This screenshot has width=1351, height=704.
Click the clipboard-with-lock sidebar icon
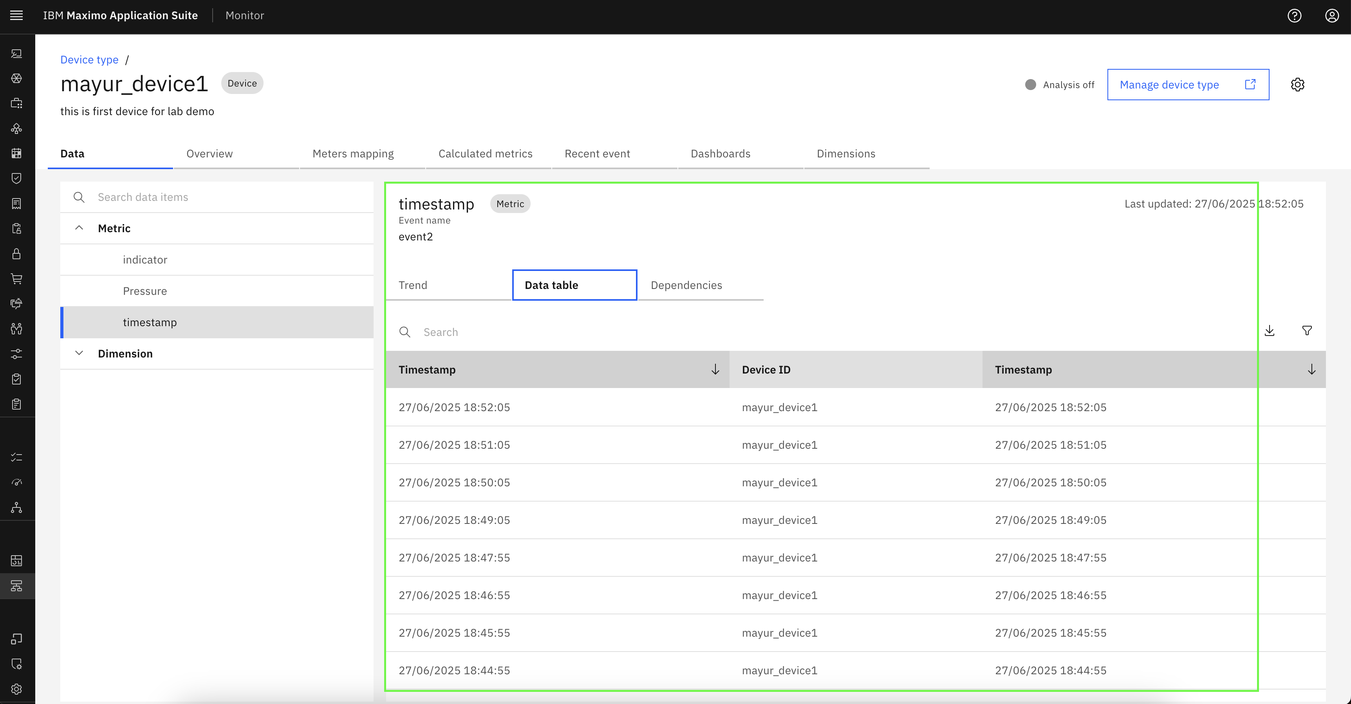pos(17,229)
